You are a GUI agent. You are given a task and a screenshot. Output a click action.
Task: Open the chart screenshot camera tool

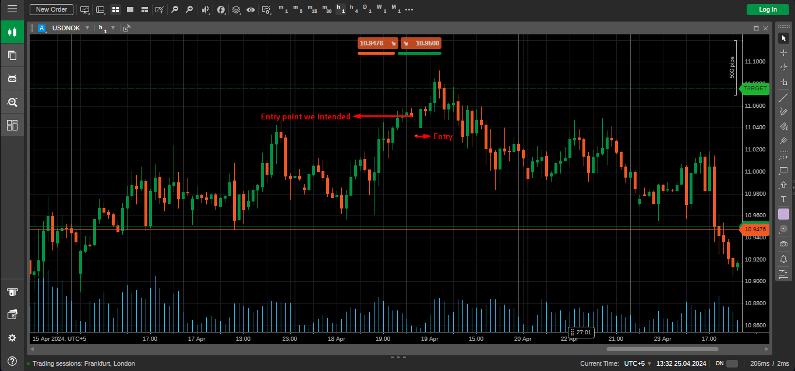click(x=783, y=243)
